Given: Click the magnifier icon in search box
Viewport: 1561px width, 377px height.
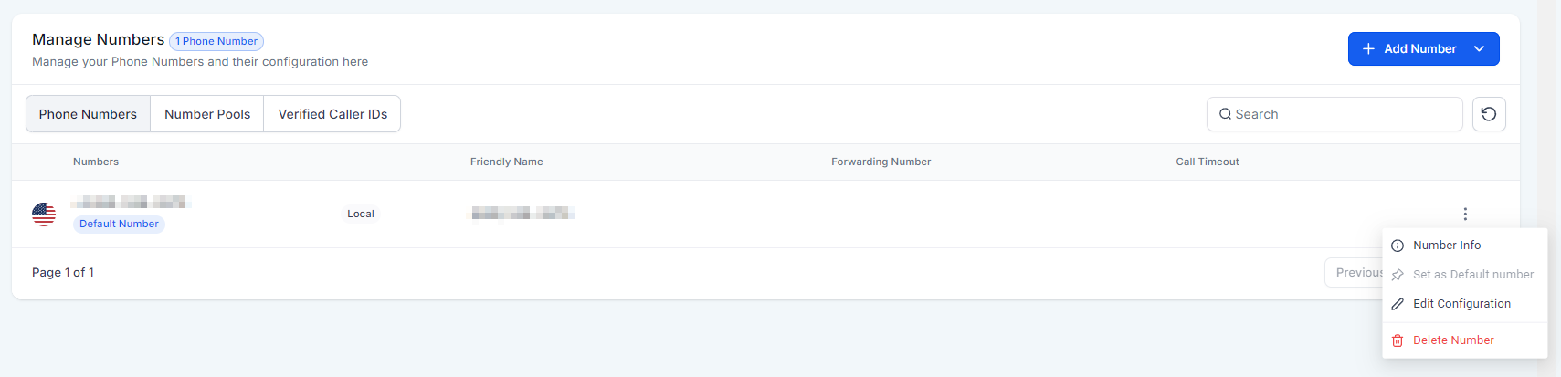Looking at the screenshot, I should tap(1225, 114).
